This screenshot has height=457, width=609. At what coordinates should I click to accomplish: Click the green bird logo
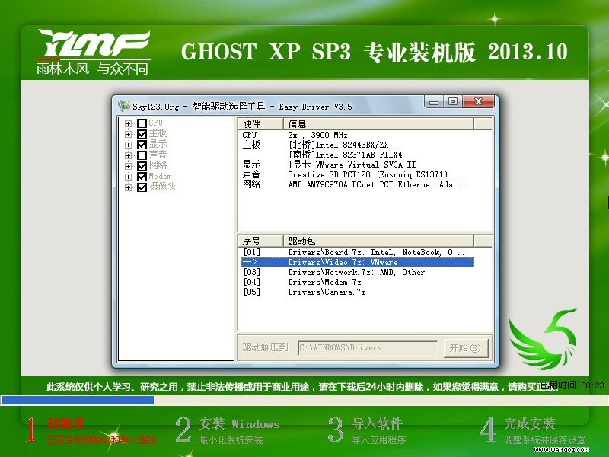click(x=543, y=338)
